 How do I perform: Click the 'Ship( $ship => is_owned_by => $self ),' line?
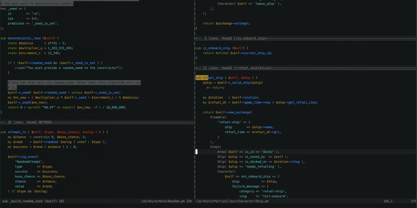(x=253, y=157)
